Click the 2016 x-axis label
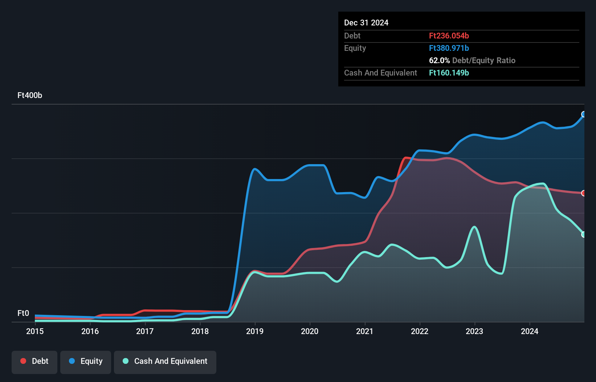The width and height of the screenshot is (596, 382). (x=90, y=331)
